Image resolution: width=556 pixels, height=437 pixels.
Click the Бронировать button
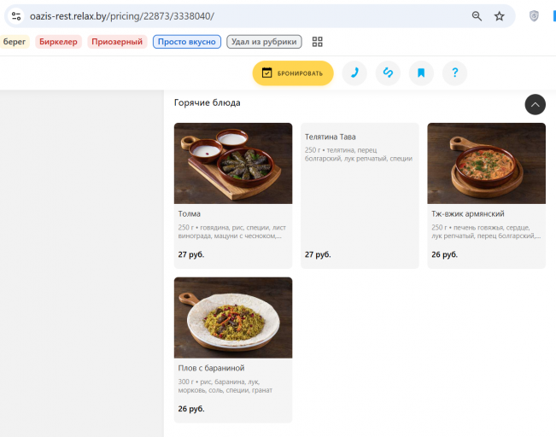tap(293, 73)
